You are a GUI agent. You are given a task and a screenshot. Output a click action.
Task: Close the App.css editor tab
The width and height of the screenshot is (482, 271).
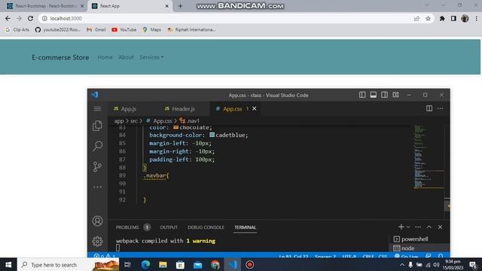pos(255,108)
